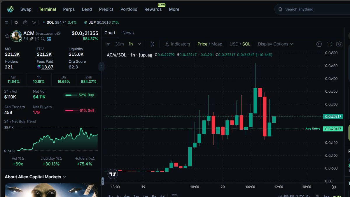Image resolution: width=350 pixels, height=197 pixels.
Task: Click the Search anything field
Action: 312,9
